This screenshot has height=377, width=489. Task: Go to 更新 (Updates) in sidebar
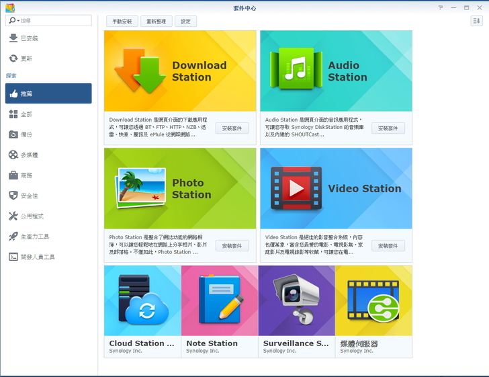pyautogui.click(x=27, y=58)
